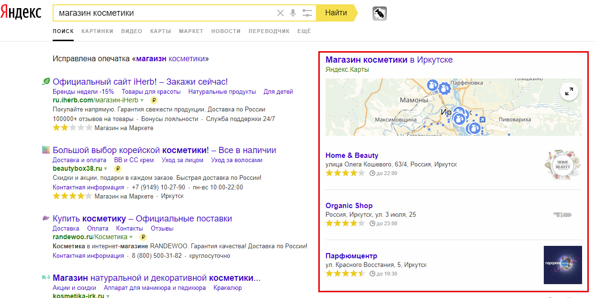Image resolution: width=595 pixels, height=298 pixels.
Task: Open the menu arrow after ru.iherb.com URL
Action: pos(142,100)
